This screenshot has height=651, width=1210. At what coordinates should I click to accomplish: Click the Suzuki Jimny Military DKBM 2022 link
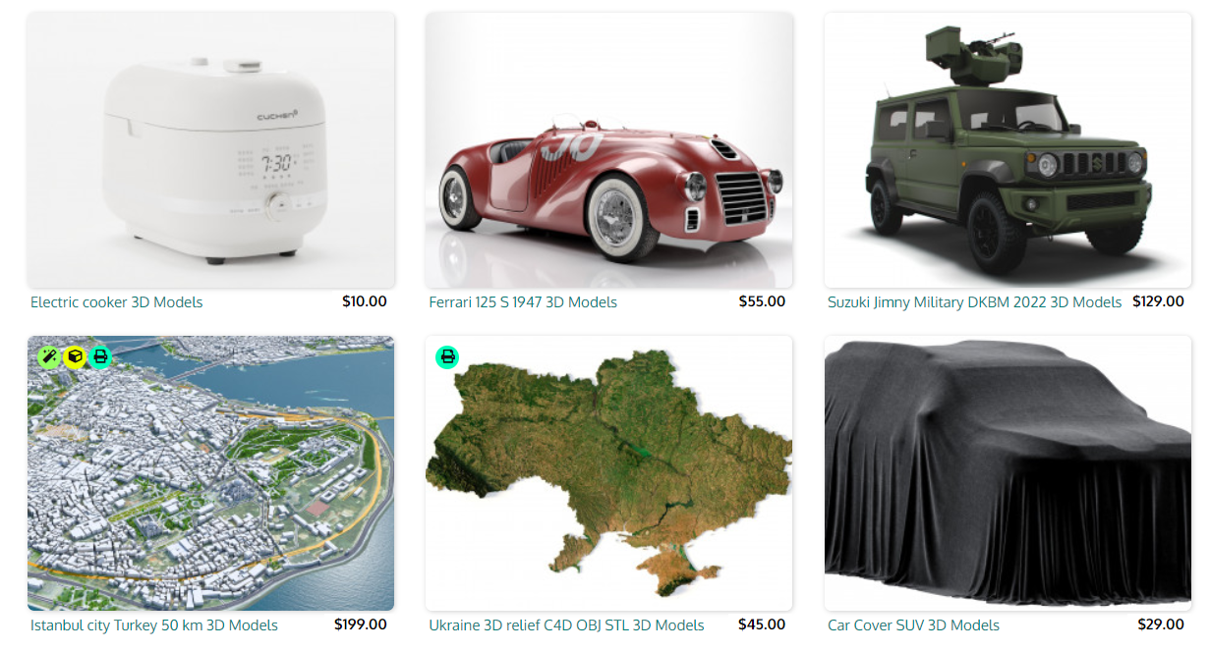pos(974,302)
